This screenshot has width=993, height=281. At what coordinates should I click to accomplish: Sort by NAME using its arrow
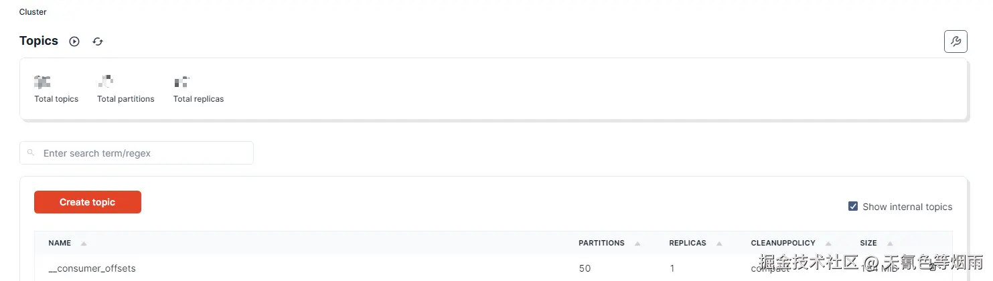click(84, 244)
